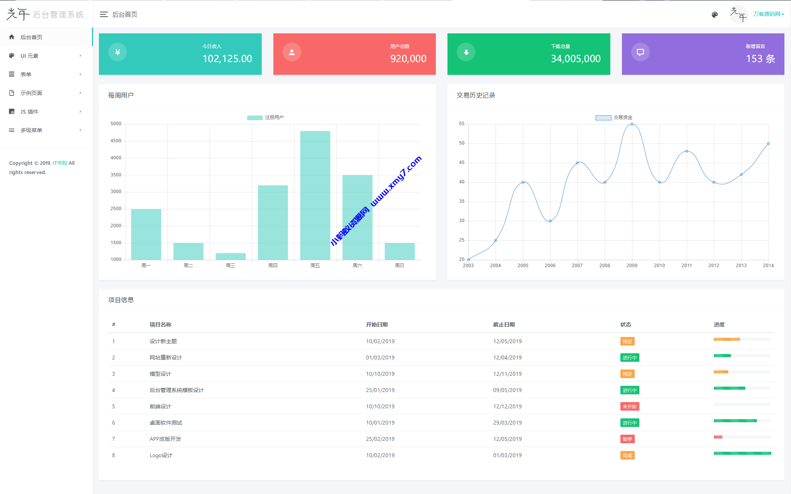Image resolution: width=791 pixels, height=494 pixels.
Task: Click the IT书包 copyright link
Action: point(60,163)
